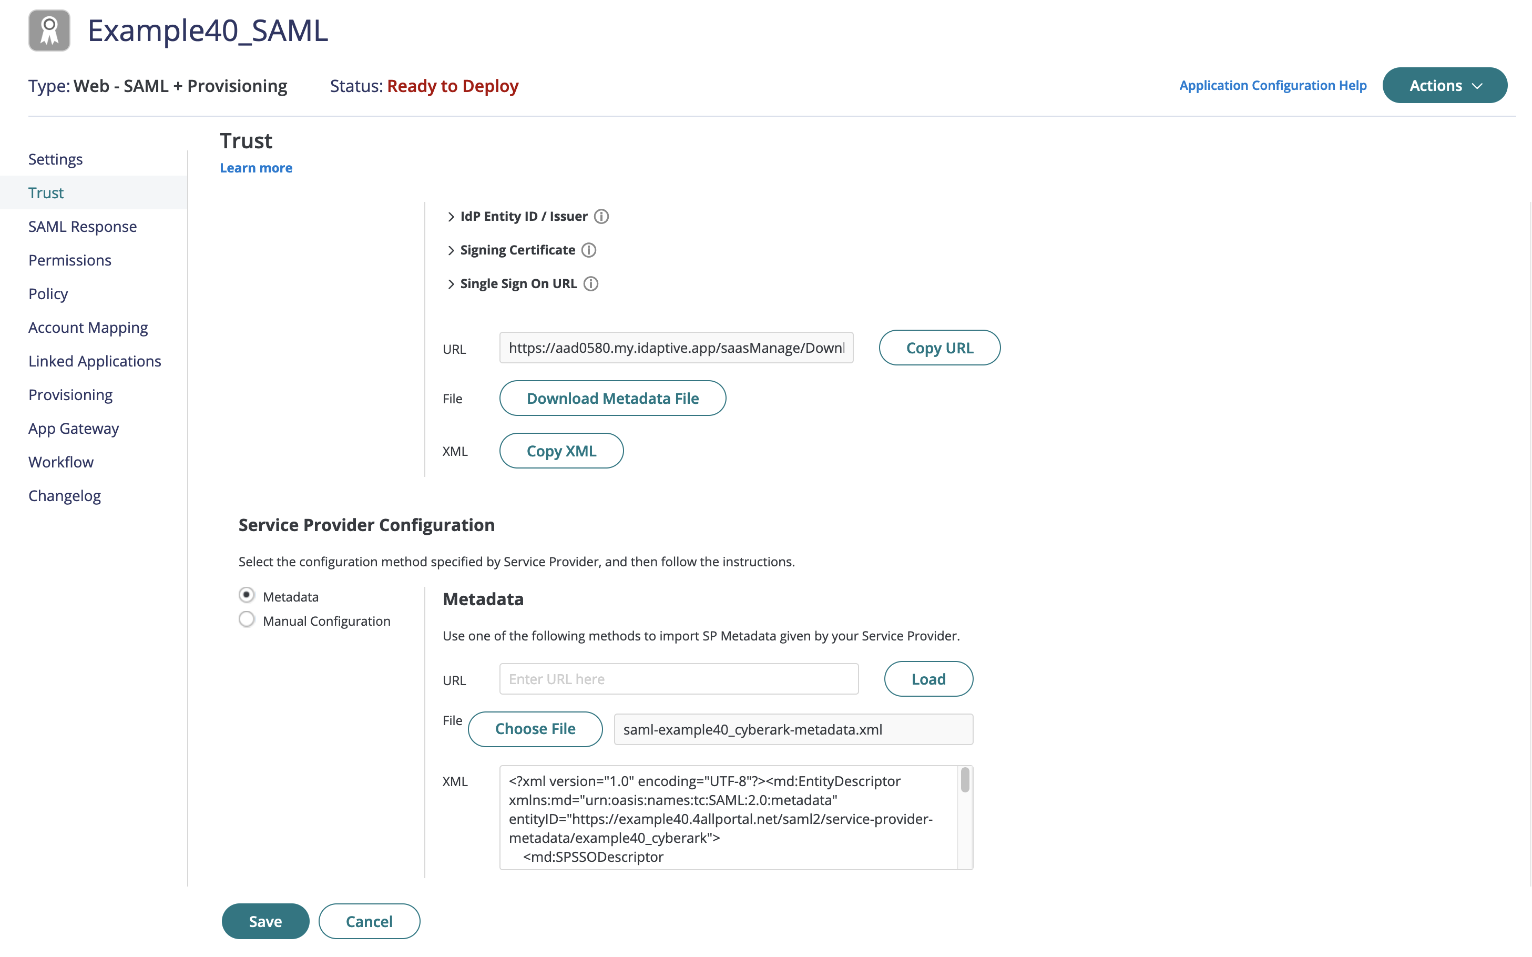Open the Provisioning section
Screen dimensions: 1532x957
point(70,394)
